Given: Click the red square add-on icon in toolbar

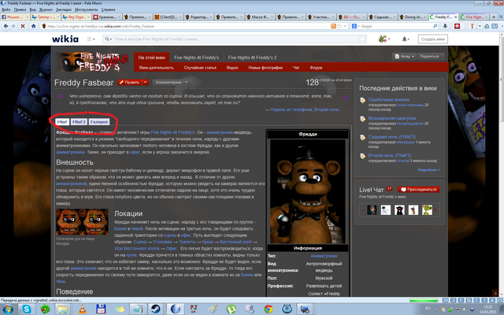Looking at the screenshot, I should click(x=458, y=26).
